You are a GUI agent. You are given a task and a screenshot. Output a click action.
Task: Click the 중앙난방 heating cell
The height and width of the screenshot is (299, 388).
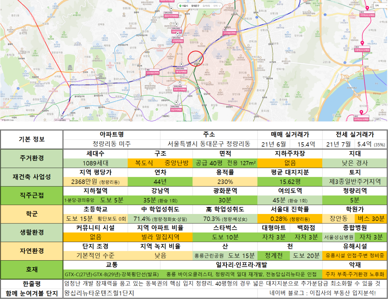pyautogui.click(x=177, y=163)
